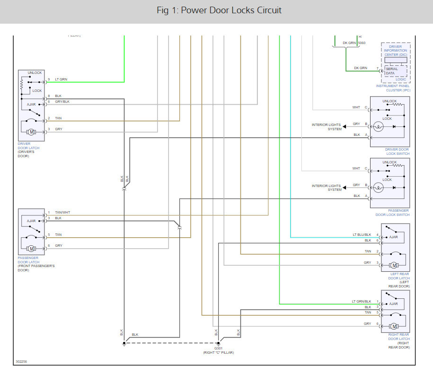Click the DK GRN label at IPC pin 7
The width and height of the screenshot is (433, 376).
coord(361,68)
